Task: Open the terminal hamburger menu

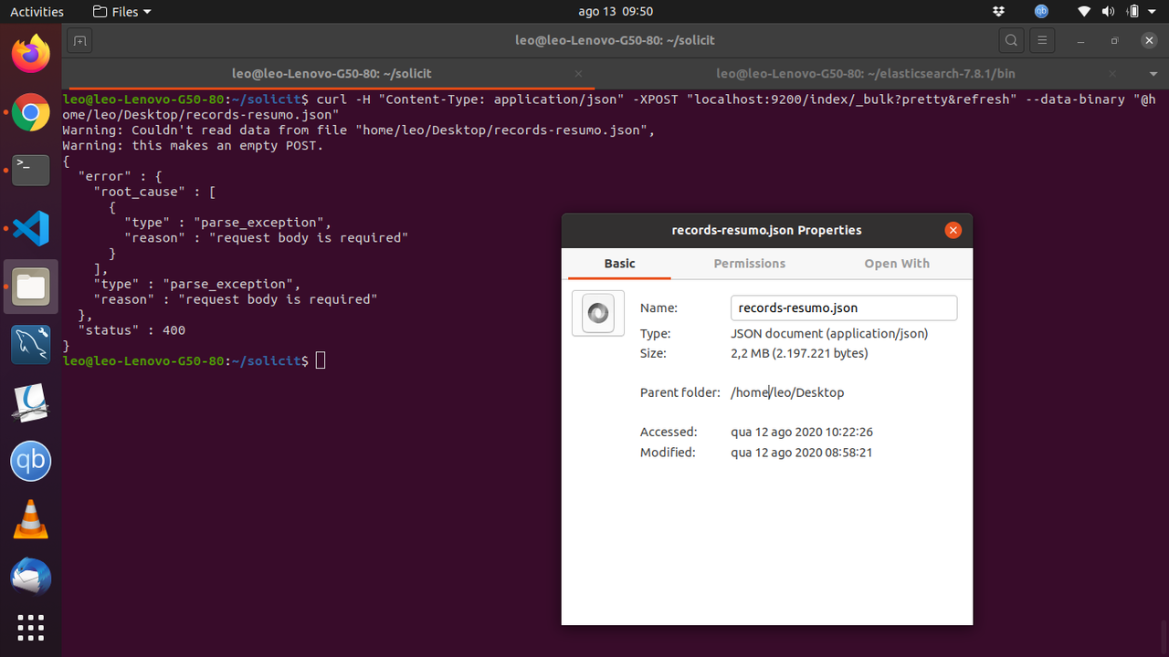Action: click(1042, 40)
